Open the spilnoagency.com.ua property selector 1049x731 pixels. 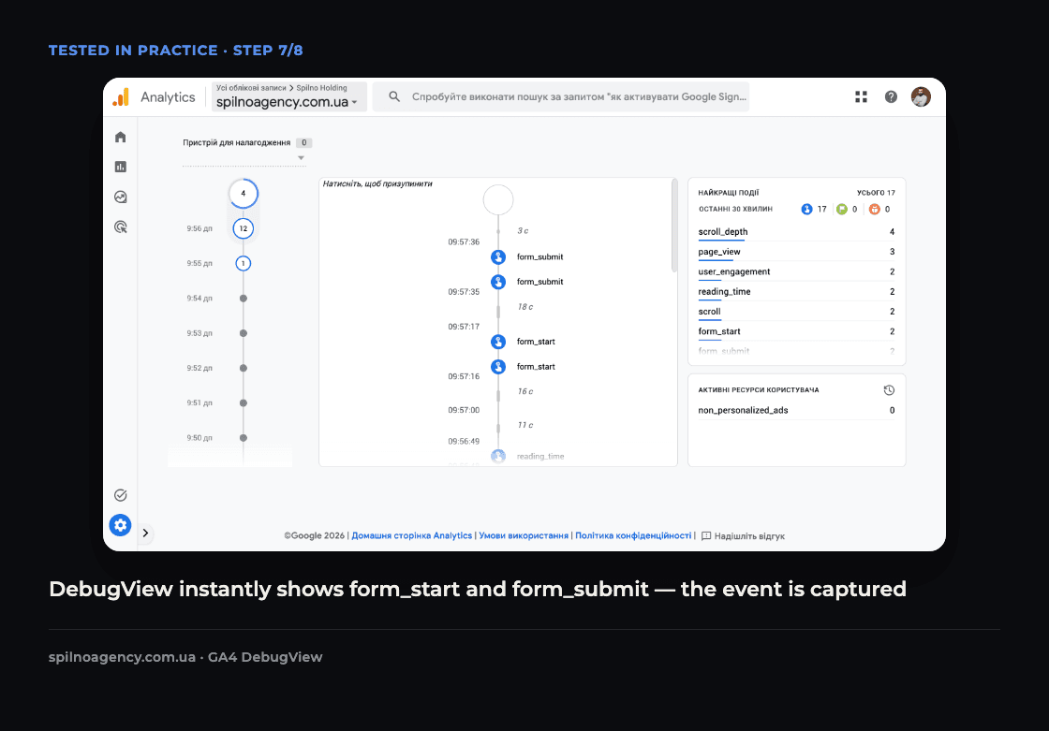289,96
